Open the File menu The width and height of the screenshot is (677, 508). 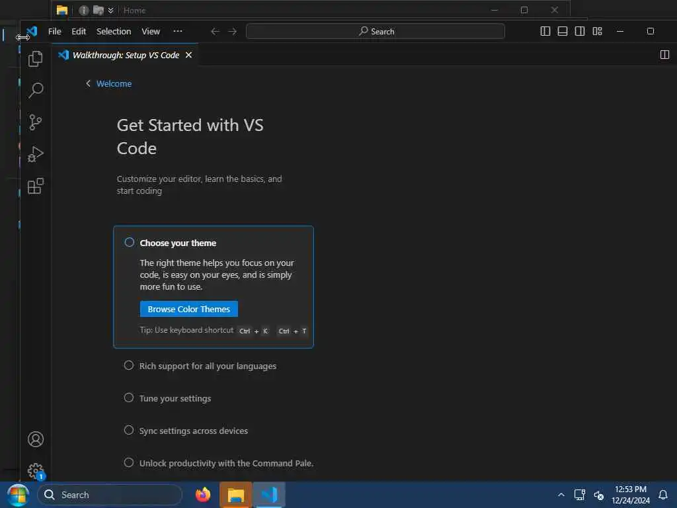(54, 32)
